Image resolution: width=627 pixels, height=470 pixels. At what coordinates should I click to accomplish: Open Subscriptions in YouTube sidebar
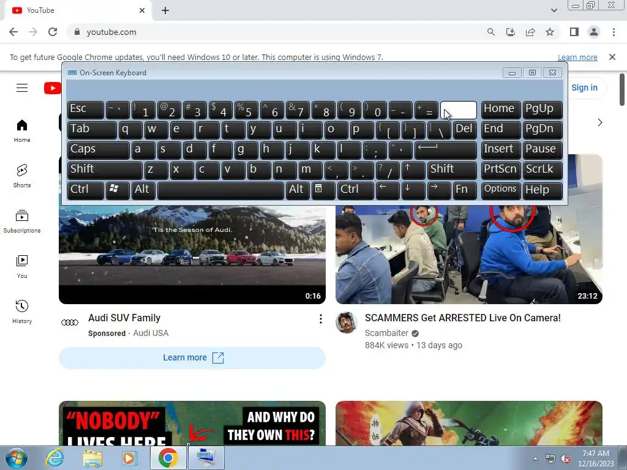coord(22,222)
